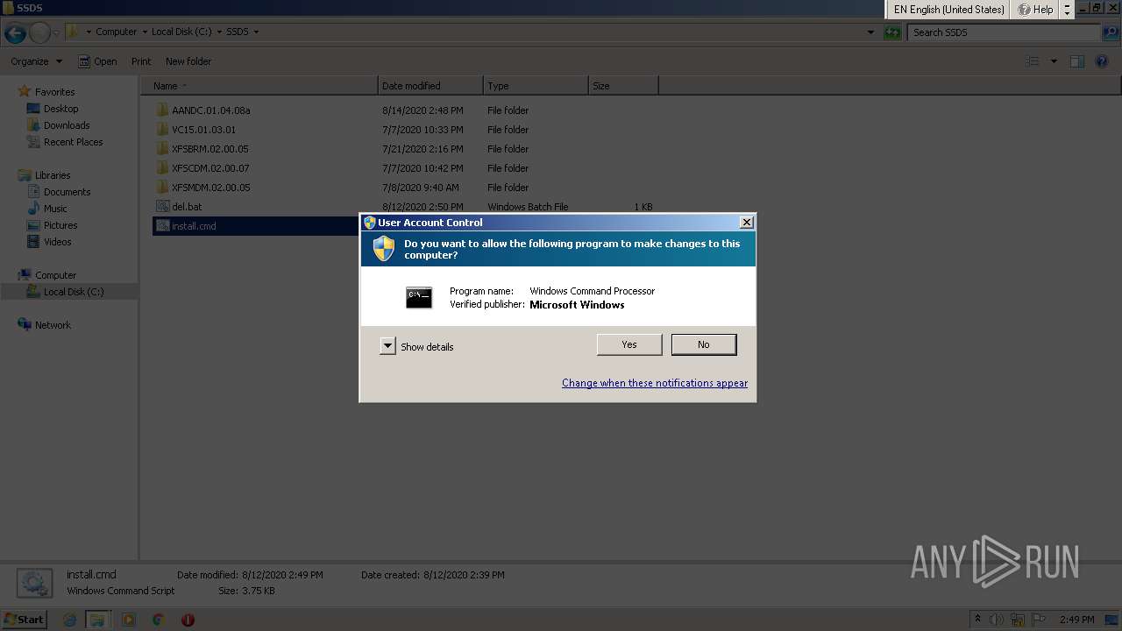Open the address bar history dropdown

[x=870, y=32]
